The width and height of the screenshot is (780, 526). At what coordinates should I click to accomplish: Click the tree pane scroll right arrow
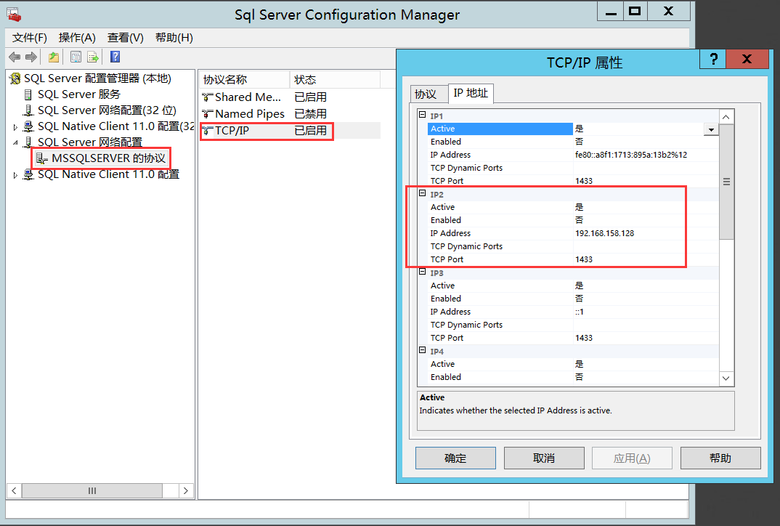[x=186, y=490]
